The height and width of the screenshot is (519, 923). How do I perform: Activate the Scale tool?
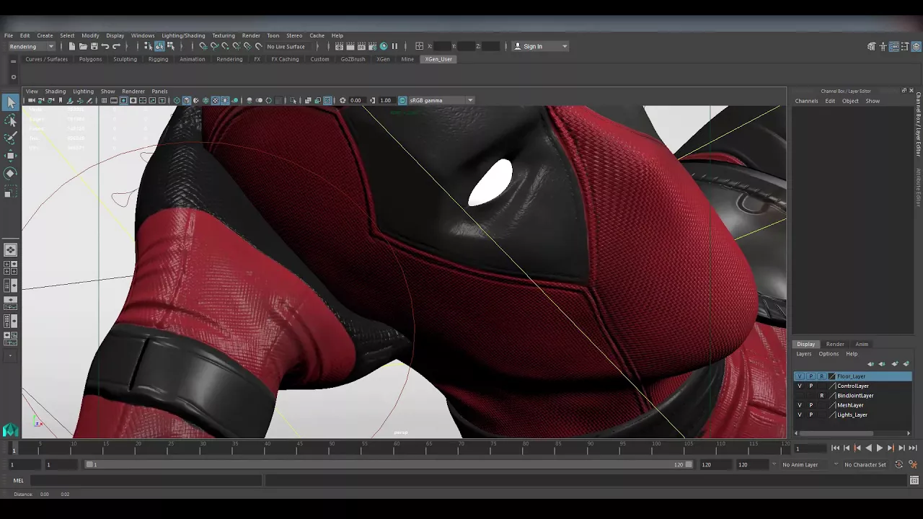pyautogui.click(x=10, y=191)
